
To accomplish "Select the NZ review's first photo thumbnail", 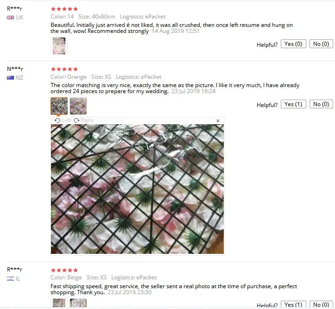I will 59,106.
